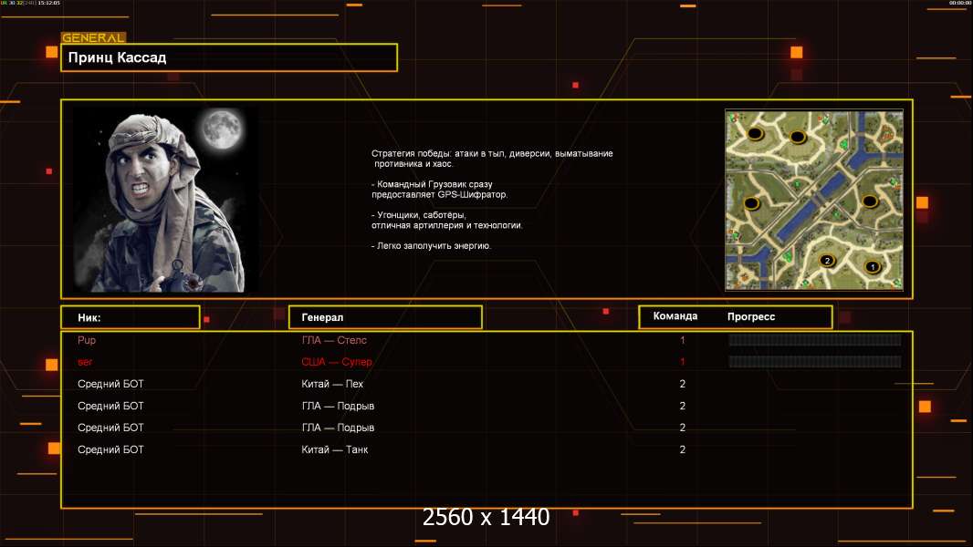Select player name "Pup"

point(87,340)
